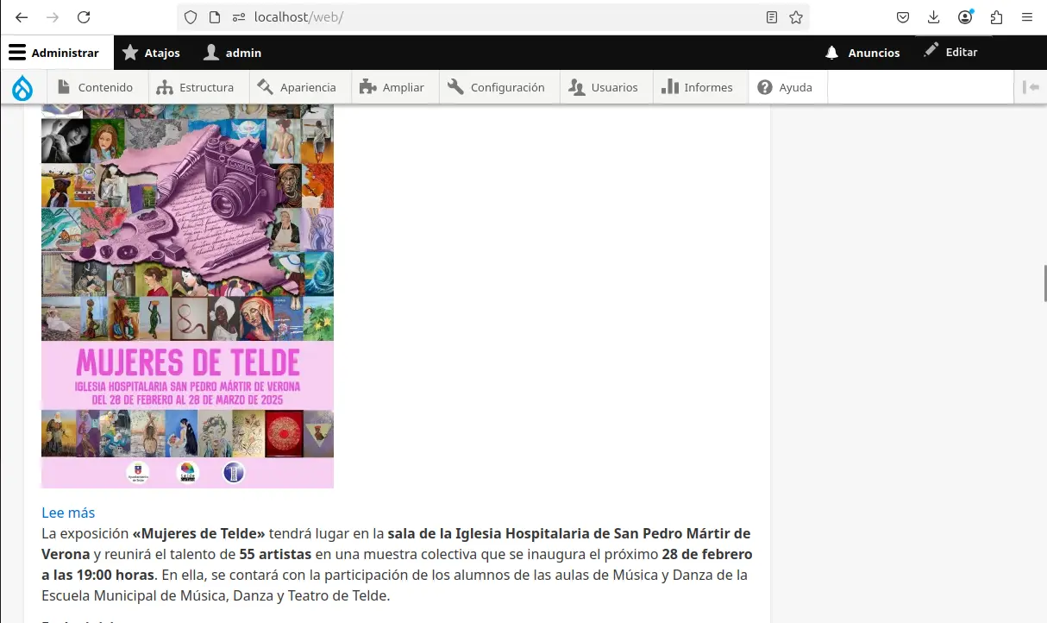
Task: Open the Ayuda question mark icon
Action: [764, 86]
